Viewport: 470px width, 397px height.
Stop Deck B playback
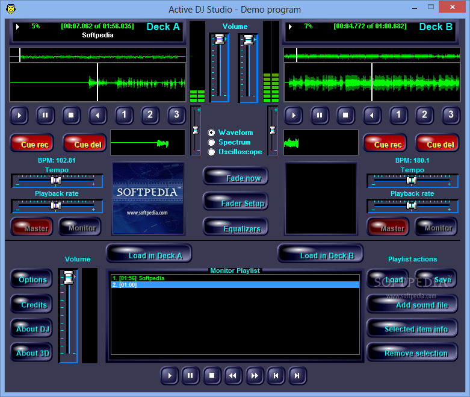[x=345, y=115]
